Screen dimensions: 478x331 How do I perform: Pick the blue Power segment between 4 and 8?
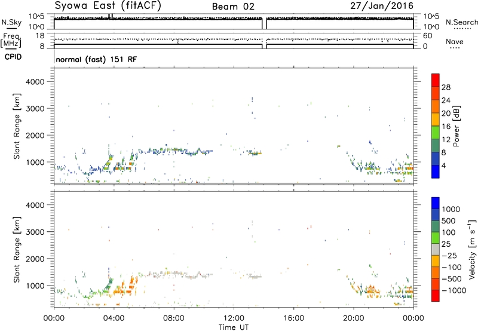[x=436, y=158]
